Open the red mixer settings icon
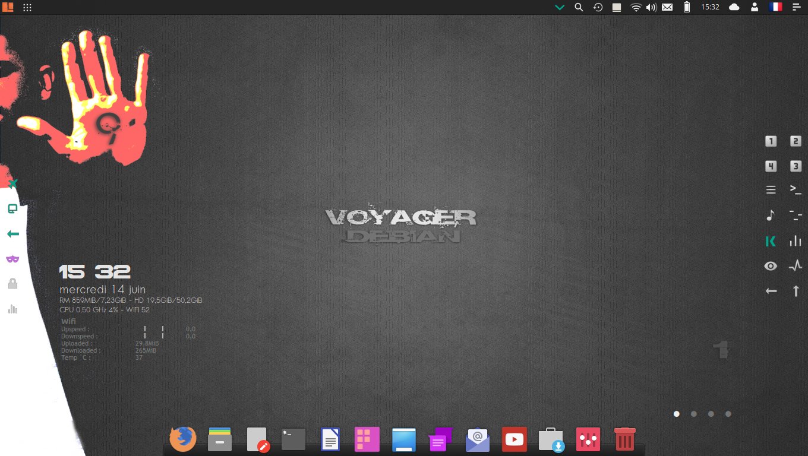This screenshot has width=808, height=456. (588, 439)
